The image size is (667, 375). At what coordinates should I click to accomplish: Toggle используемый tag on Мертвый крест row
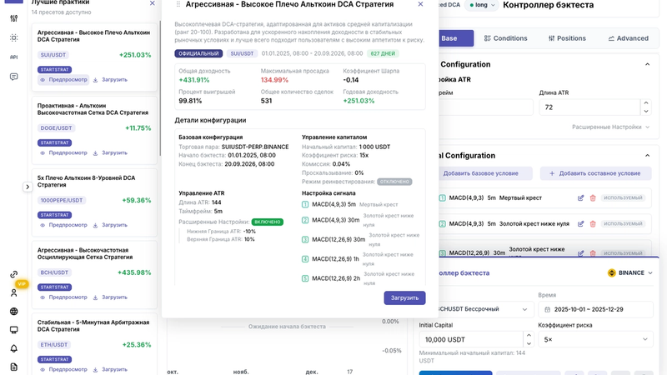[623, 198]
